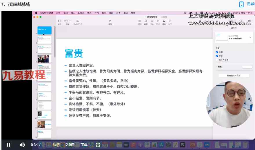This screenshot has height=150, width=255.
Task: Click the Keynote play slideshow button
Action: click(x=110, y=21)
